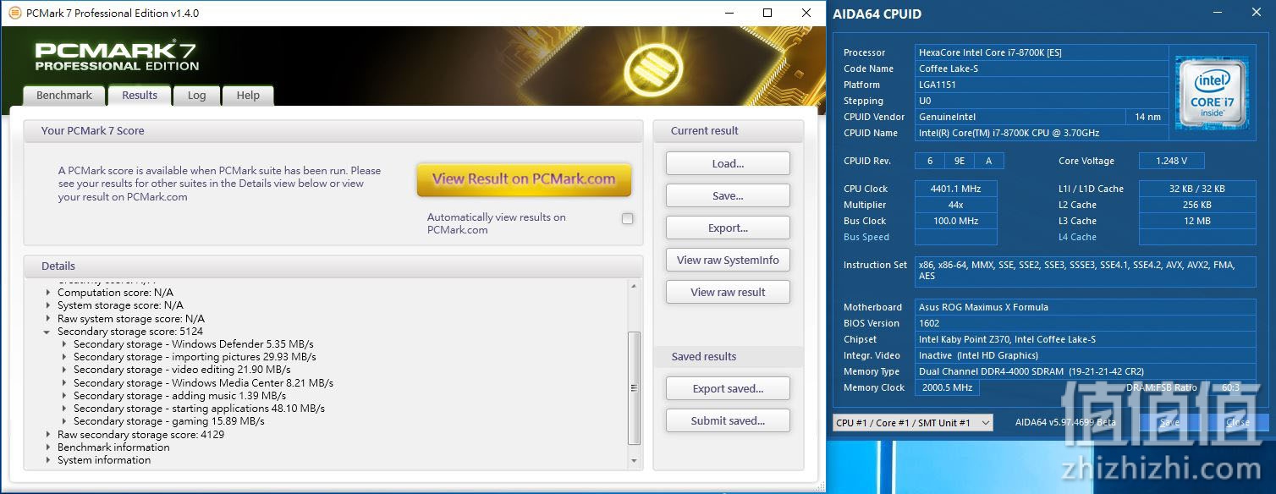The width and height of the screenshot is (1276, 494).
Task: Click the Close button at AIDA64's bottom
Action: [x=1236, y=422]
